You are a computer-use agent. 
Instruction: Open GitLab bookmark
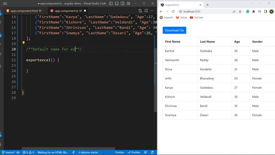[x=181, y=18]
